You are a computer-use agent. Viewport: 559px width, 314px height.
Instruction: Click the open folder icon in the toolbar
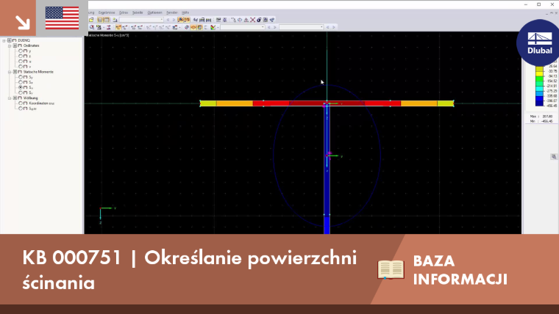91,20
